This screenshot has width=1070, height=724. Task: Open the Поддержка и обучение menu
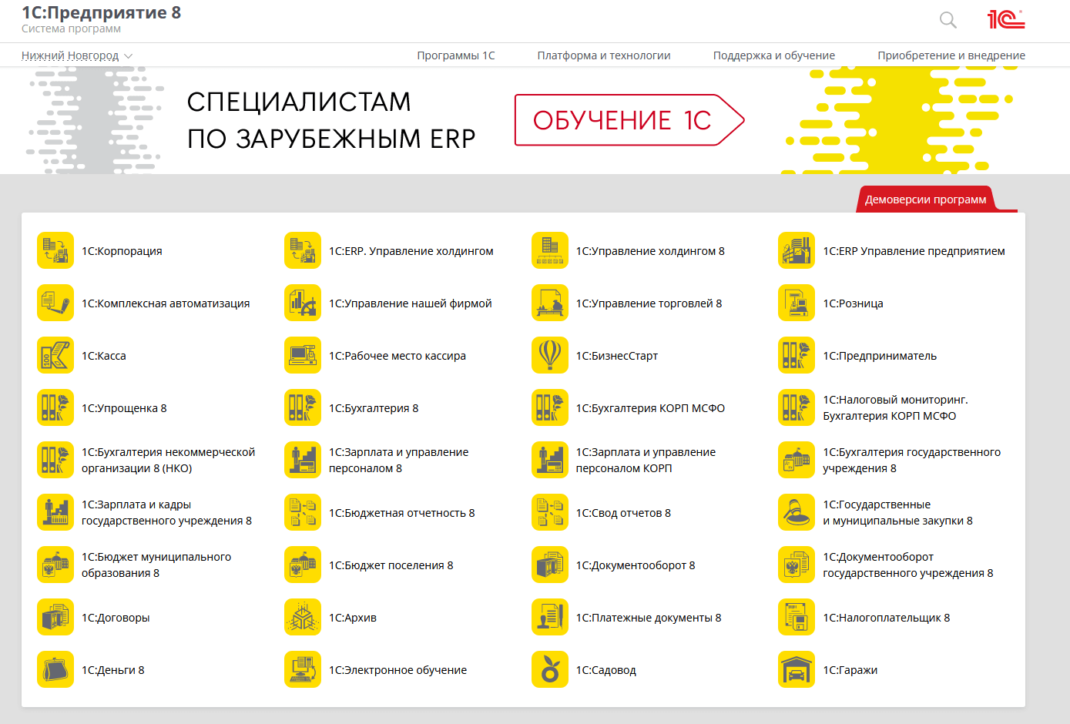coord(774,55)
